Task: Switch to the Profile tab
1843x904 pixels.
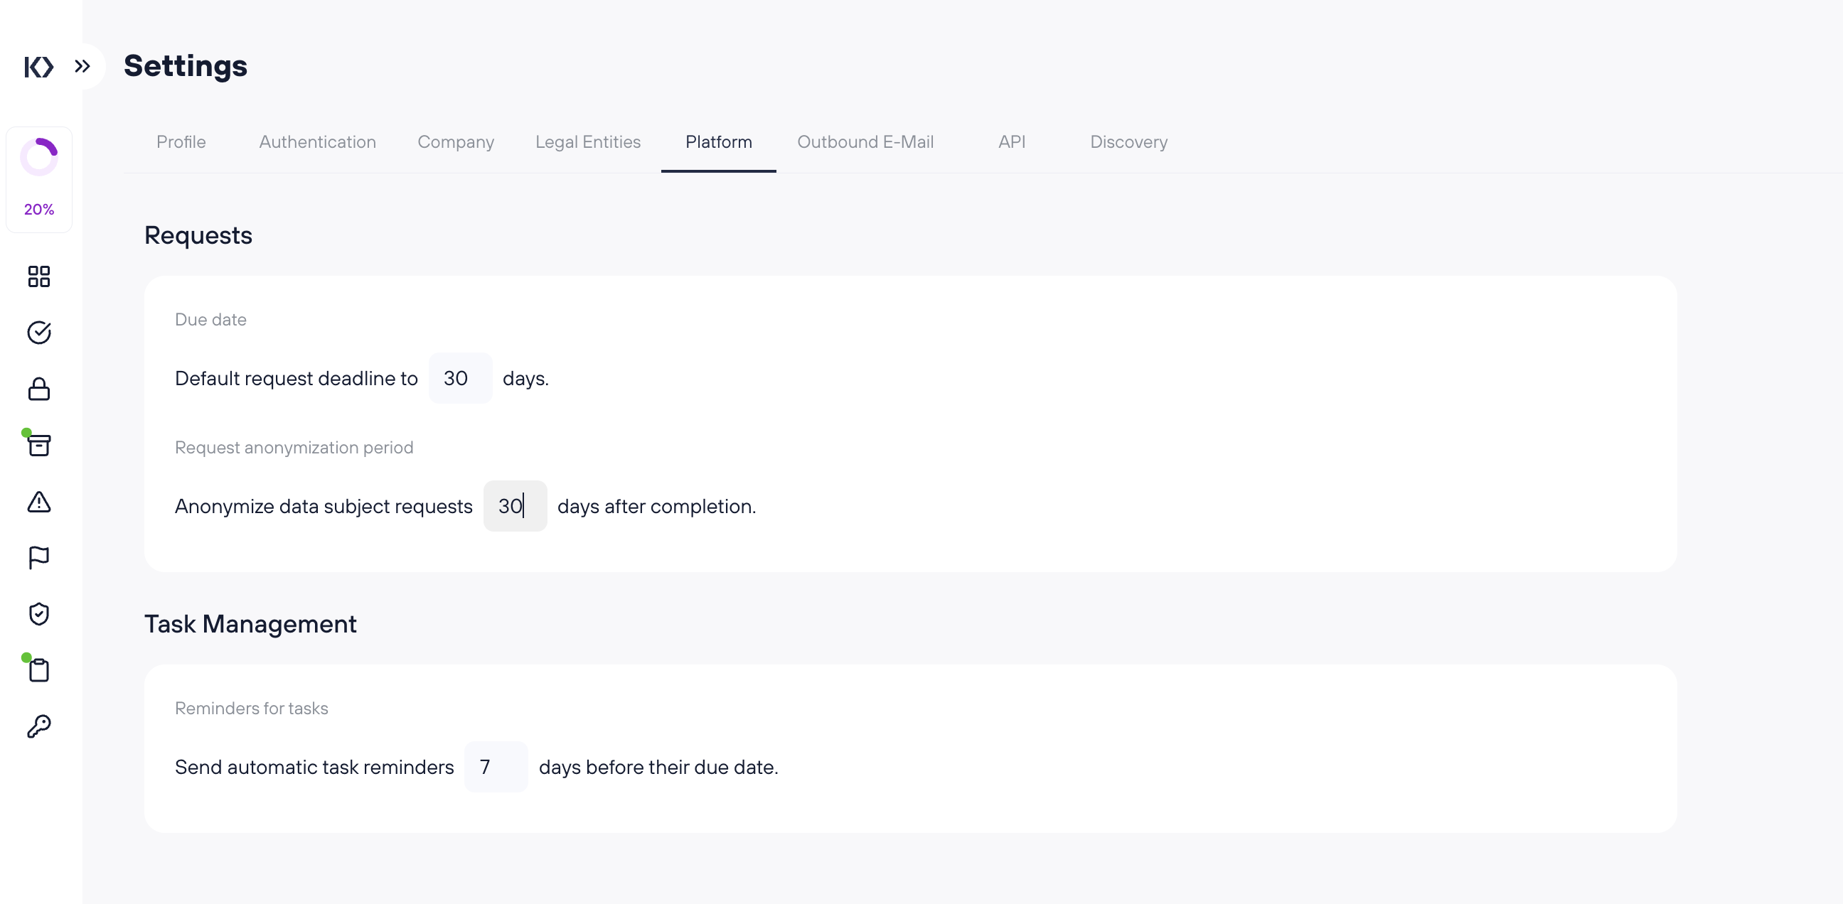Action: [x=181, y=141]
